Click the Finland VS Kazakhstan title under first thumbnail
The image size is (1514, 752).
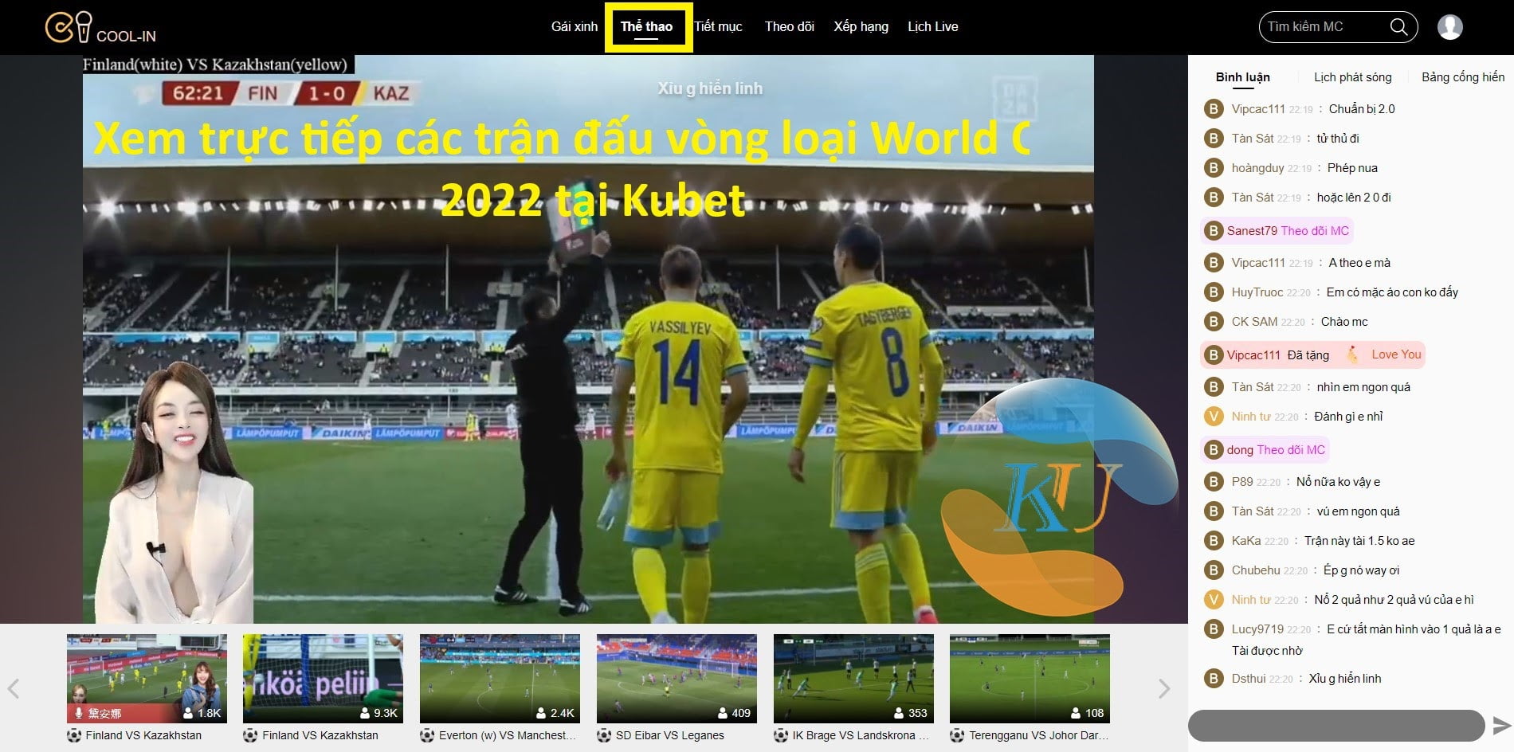(143, 735)
